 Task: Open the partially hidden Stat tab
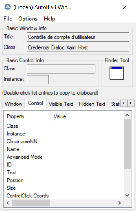click(x=114, y=104)
